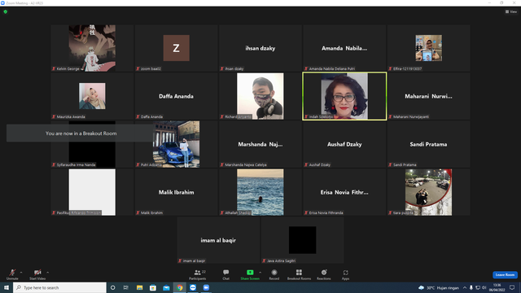Viewport: 521px width, 293px height.
Task: Click the microphone tray icon
Action: [471, 287]
